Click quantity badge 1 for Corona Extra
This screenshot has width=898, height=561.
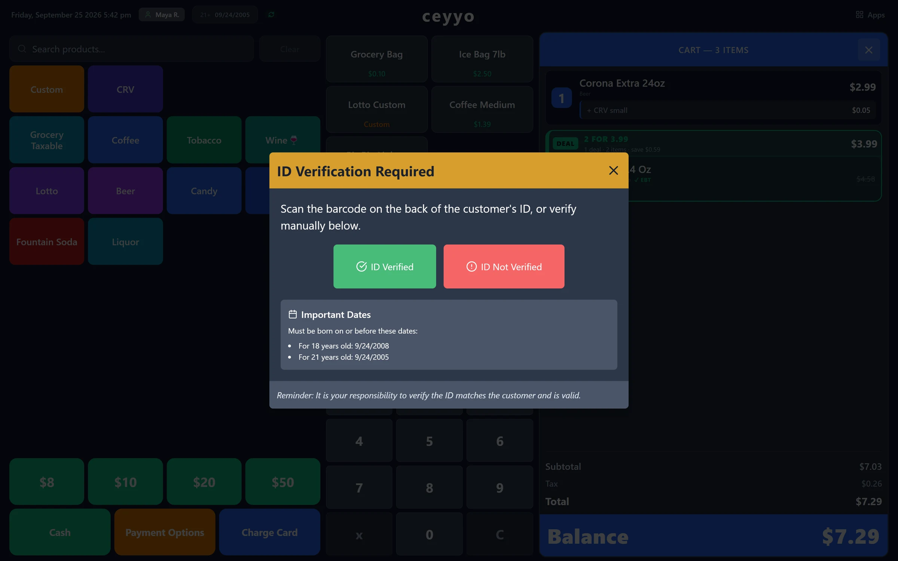tap(561, 98)
